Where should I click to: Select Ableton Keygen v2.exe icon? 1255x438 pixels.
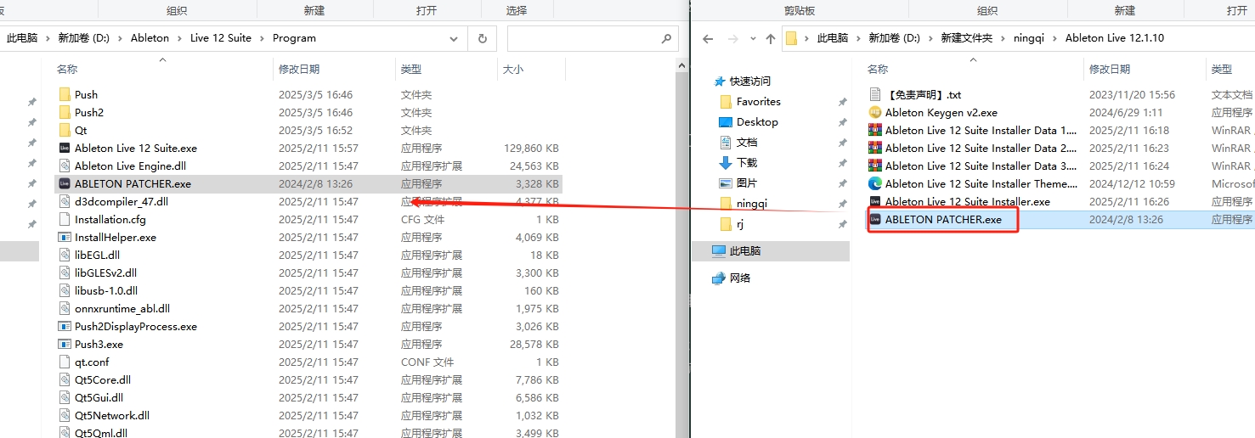875,112
